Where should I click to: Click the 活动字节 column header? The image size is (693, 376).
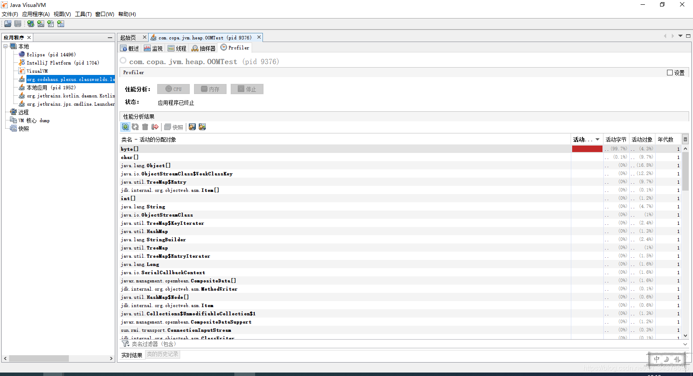pyautogui.click(x=616, y=139)
